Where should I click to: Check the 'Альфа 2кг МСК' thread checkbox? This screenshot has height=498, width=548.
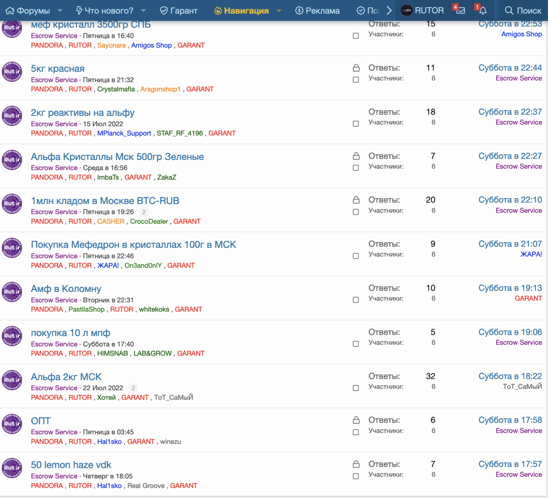356,388
